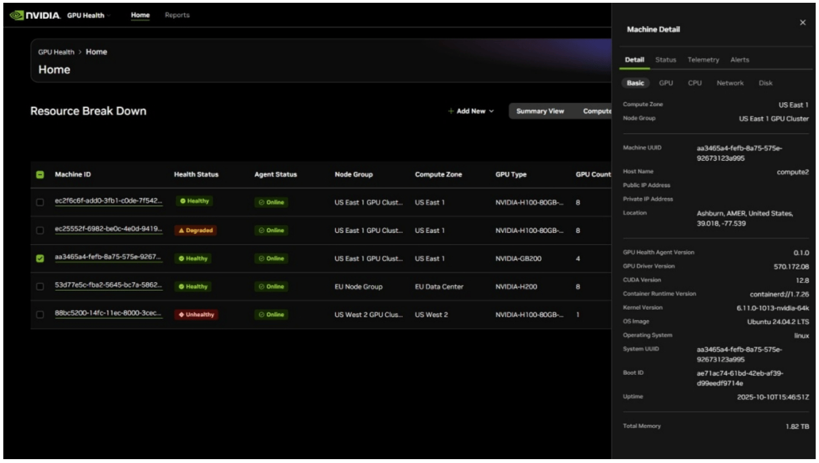Close the Machine Detail panel
This screenshot has width=819, height=463.
(x=802, y=23)
